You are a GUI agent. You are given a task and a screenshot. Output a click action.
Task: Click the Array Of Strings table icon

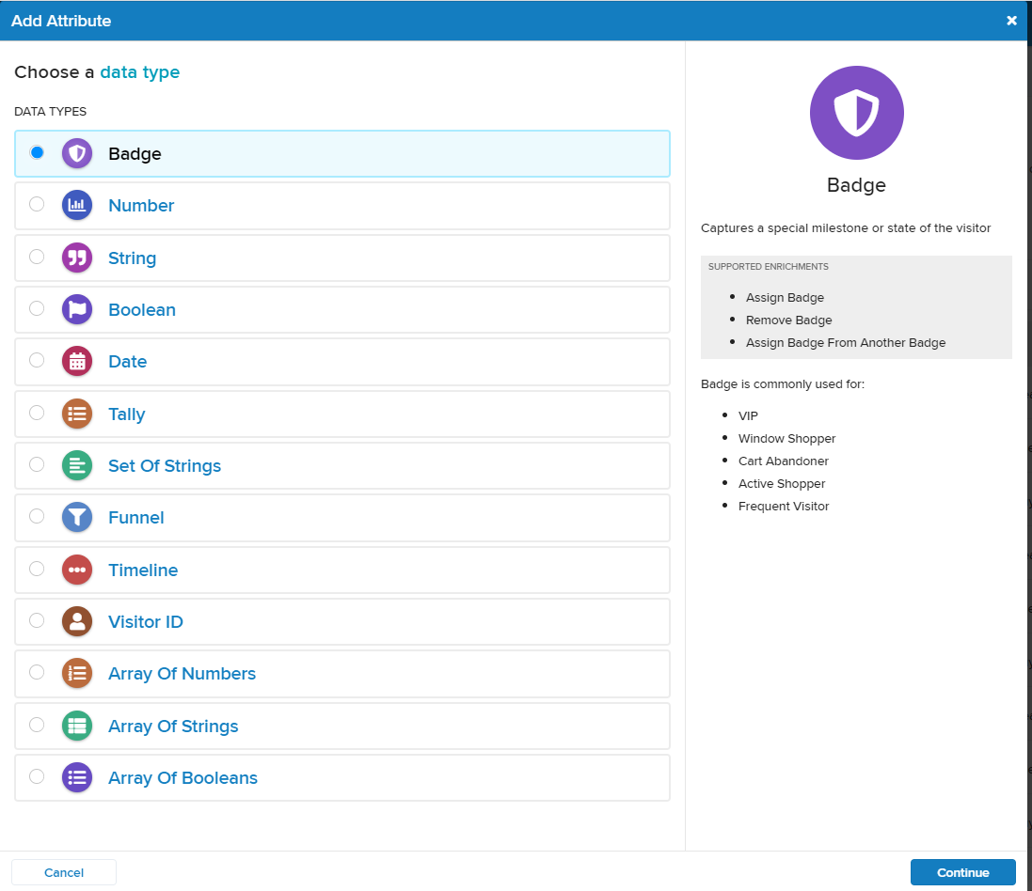pos(77,726)
